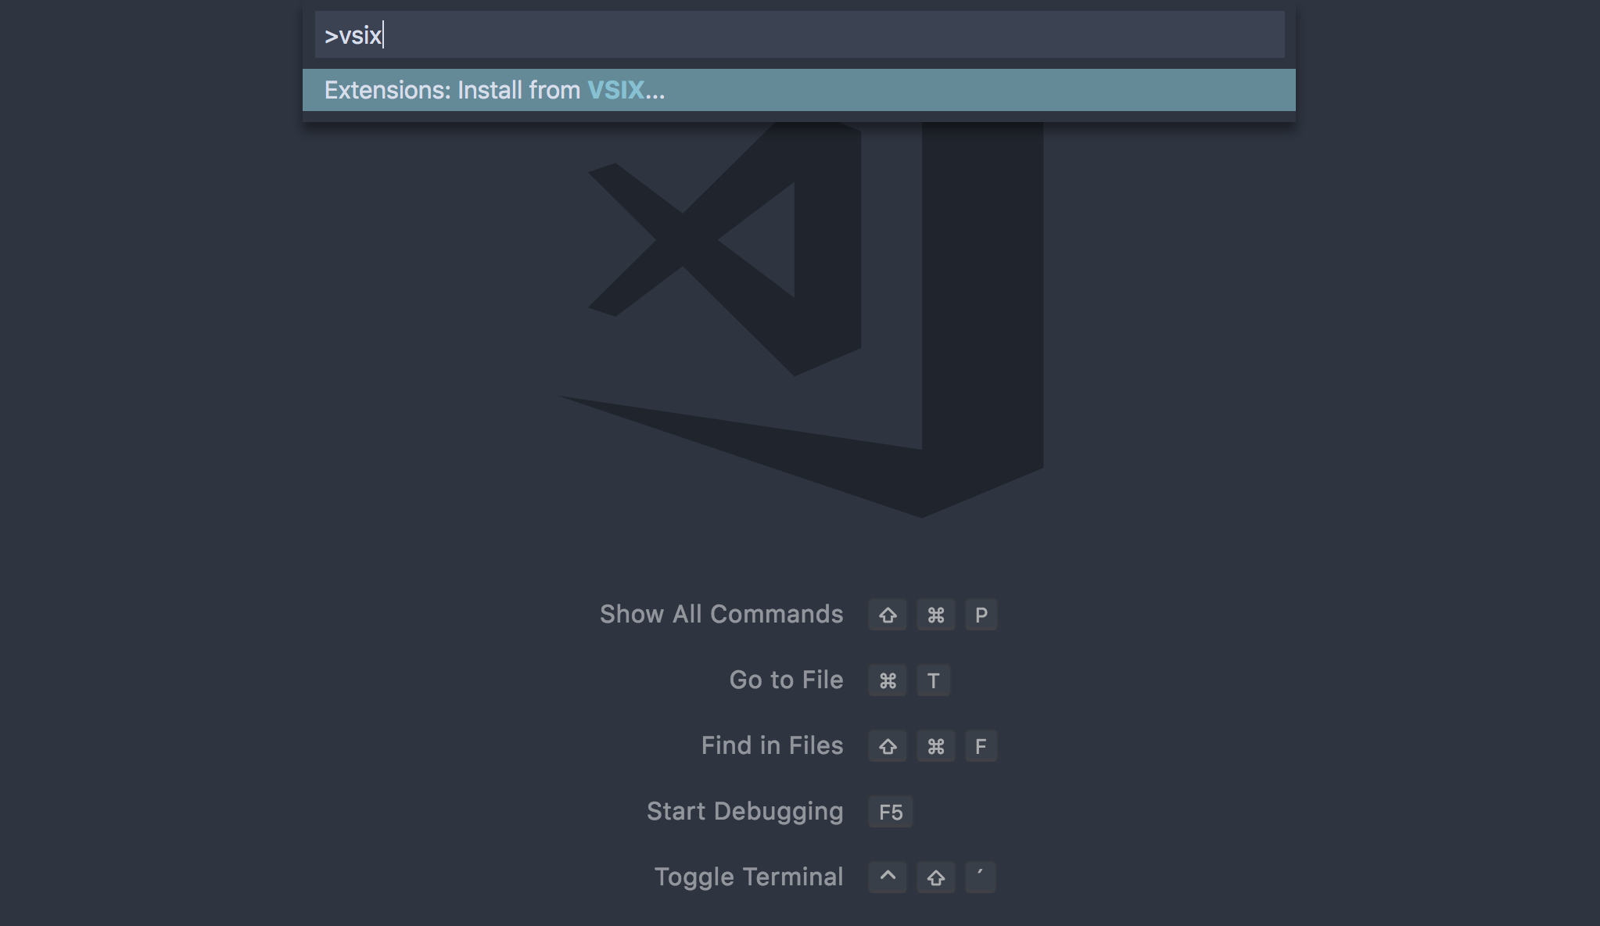Click the Shift key icon near Show All Commands
The image size is (1600, 926).
(888, 614)
